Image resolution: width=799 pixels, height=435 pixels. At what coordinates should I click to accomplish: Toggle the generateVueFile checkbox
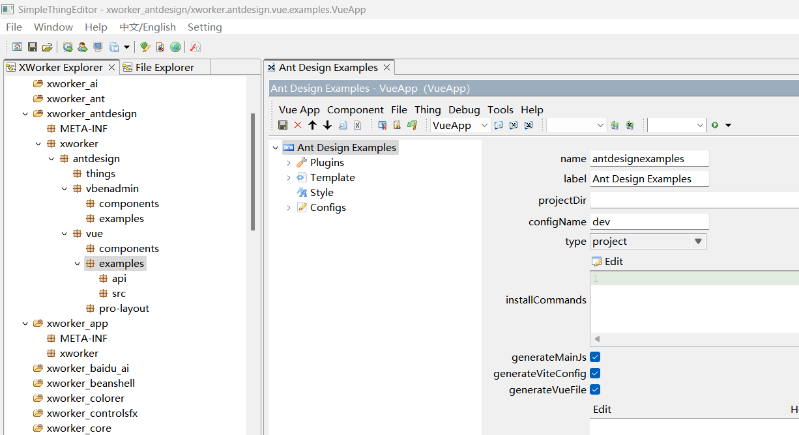pyautogui.click(x=595, y=389)
